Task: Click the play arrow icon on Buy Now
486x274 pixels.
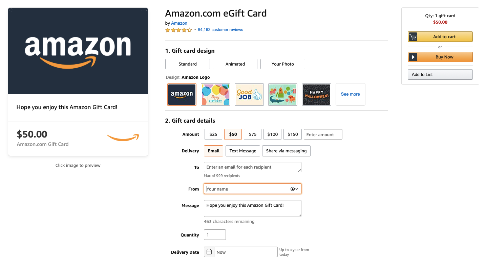Action: pos(413,57)
